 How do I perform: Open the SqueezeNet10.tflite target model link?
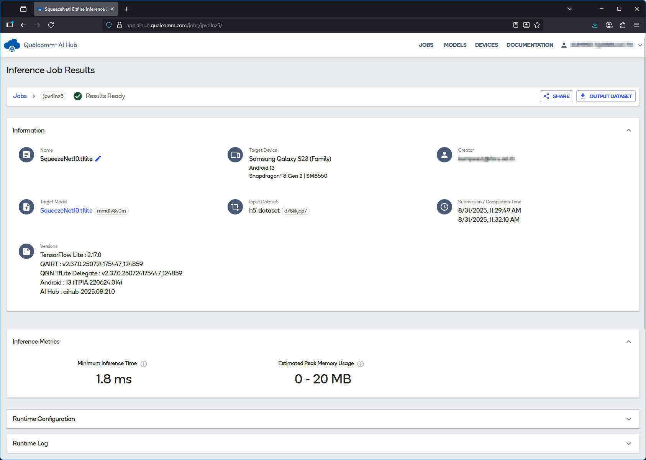pyautogui.click(x=66, y=211)
